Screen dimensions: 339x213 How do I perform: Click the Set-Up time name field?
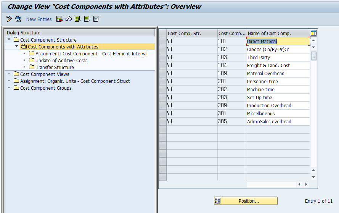click(278, 97)
